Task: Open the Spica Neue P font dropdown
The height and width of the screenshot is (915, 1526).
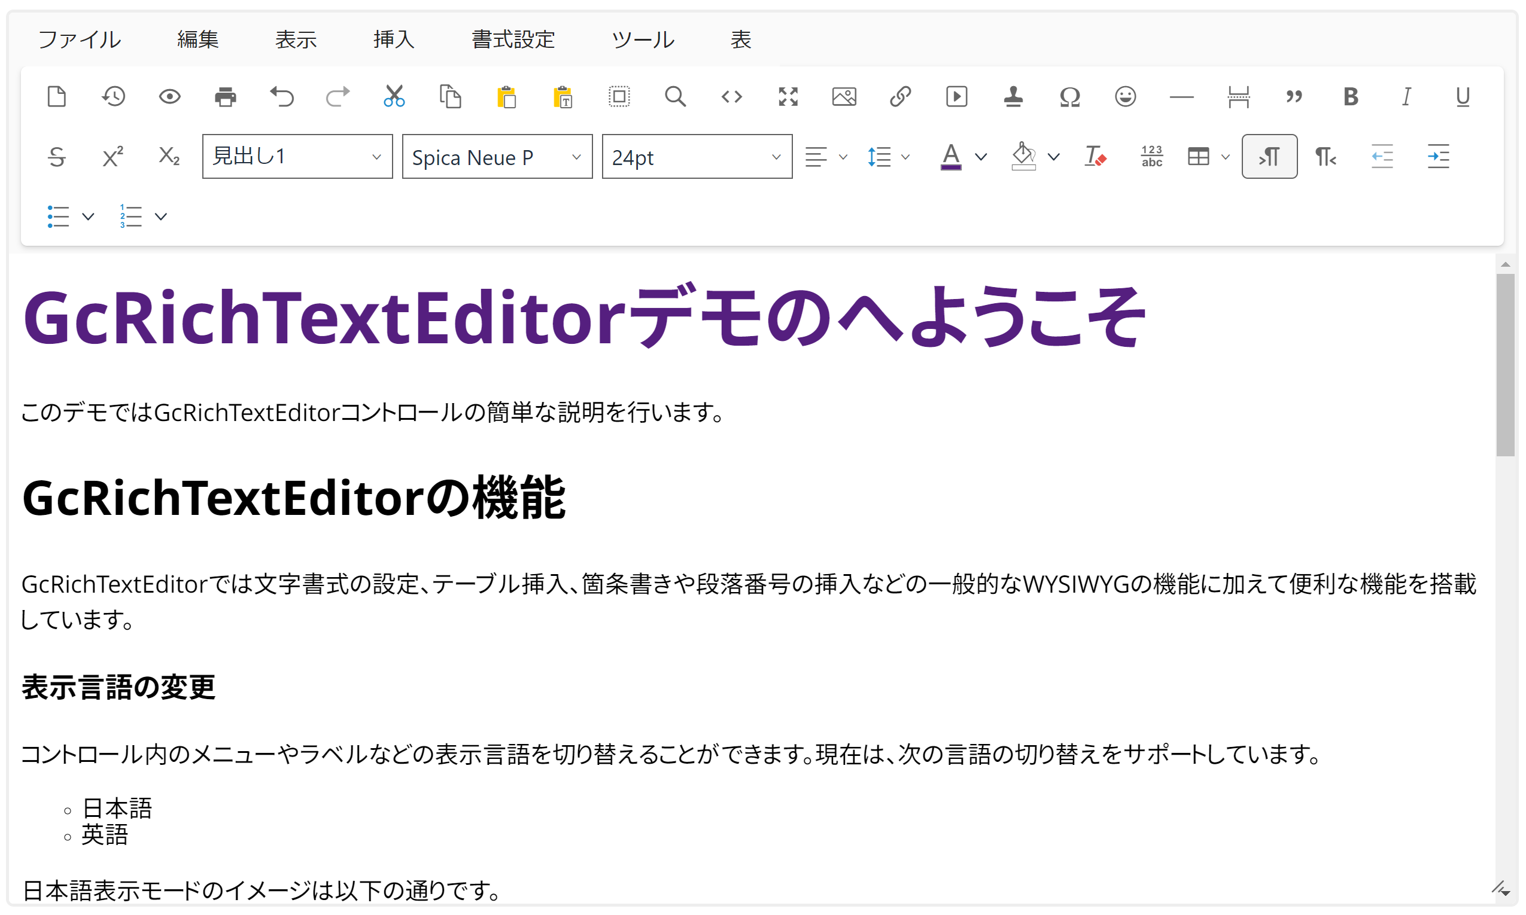Action: click(497, 157)
